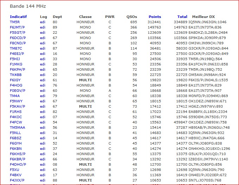Open the TK4BB callsign link
This screenshot has height=185, width=239.
tap(16, 75)
